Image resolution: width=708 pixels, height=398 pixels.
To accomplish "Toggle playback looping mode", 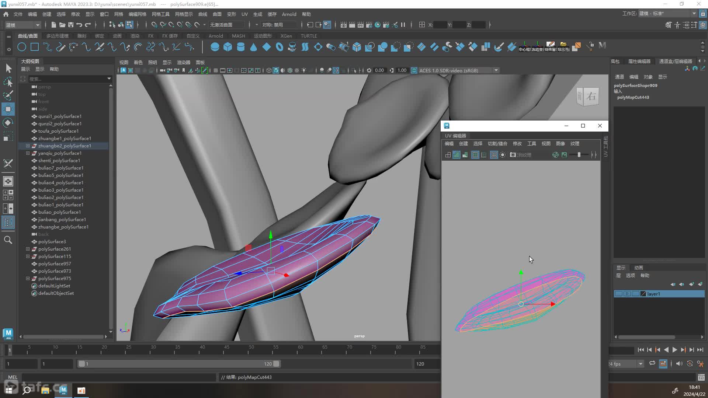I will (x=652, y=363).
